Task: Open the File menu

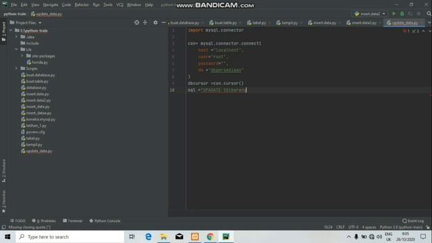Action: [x=13, y=5]
